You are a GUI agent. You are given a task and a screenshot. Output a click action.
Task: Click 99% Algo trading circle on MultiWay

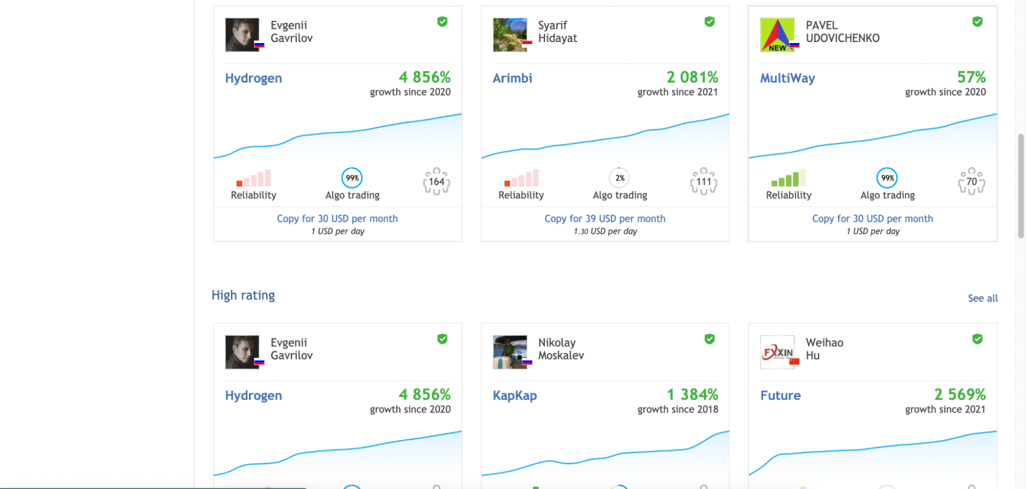pyautogui.click(x=887, y=178)
